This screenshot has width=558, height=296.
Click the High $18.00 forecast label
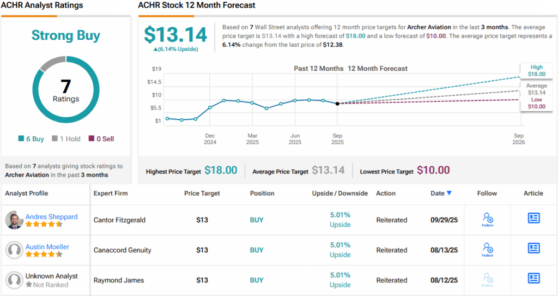pyautogui.click(x=536, y=70)
